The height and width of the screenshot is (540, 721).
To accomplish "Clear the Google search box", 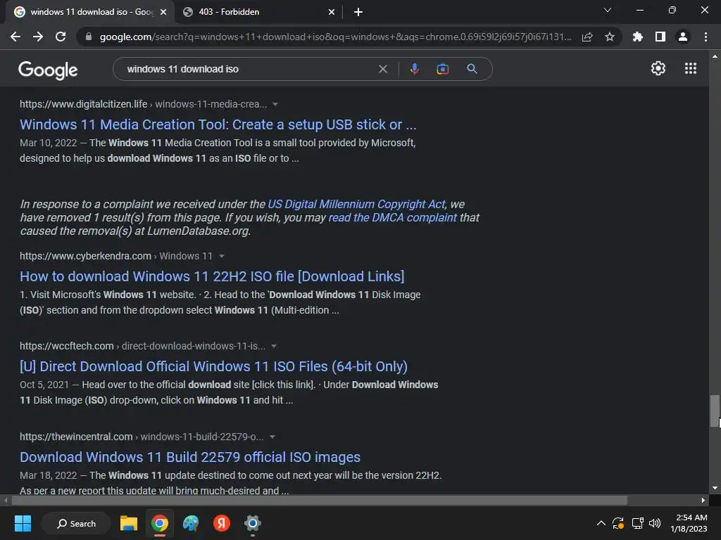I will point(382,70).
